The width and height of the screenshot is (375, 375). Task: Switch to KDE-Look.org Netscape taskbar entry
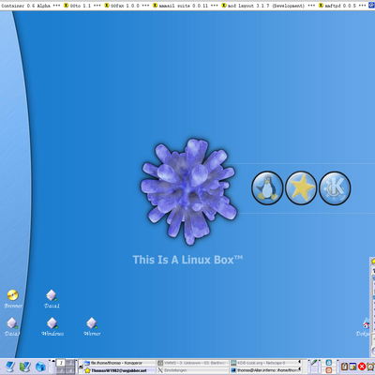[x=266, y=363]
